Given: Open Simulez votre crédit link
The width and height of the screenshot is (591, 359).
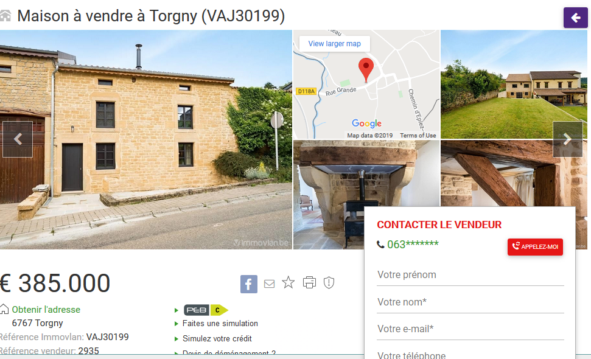Looking at the screenshot, I should [x=217, y=339].
